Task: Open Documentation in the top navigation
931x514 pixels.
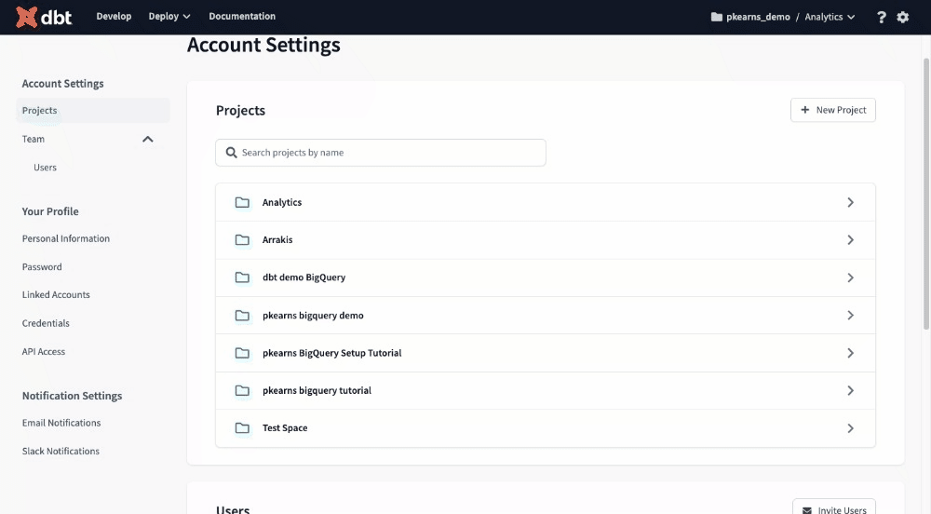Action: [x=242, y=17]
